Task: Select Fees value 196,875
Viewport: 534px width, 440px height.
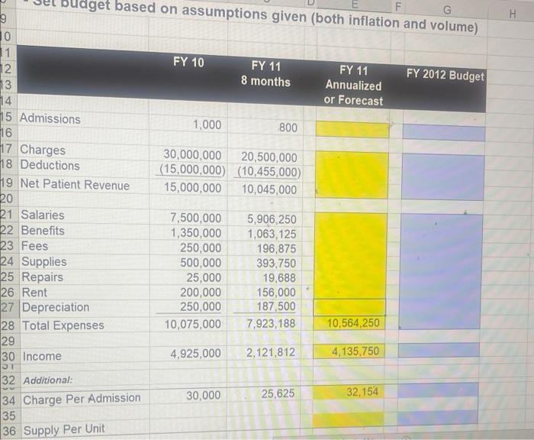Action: 276,249
